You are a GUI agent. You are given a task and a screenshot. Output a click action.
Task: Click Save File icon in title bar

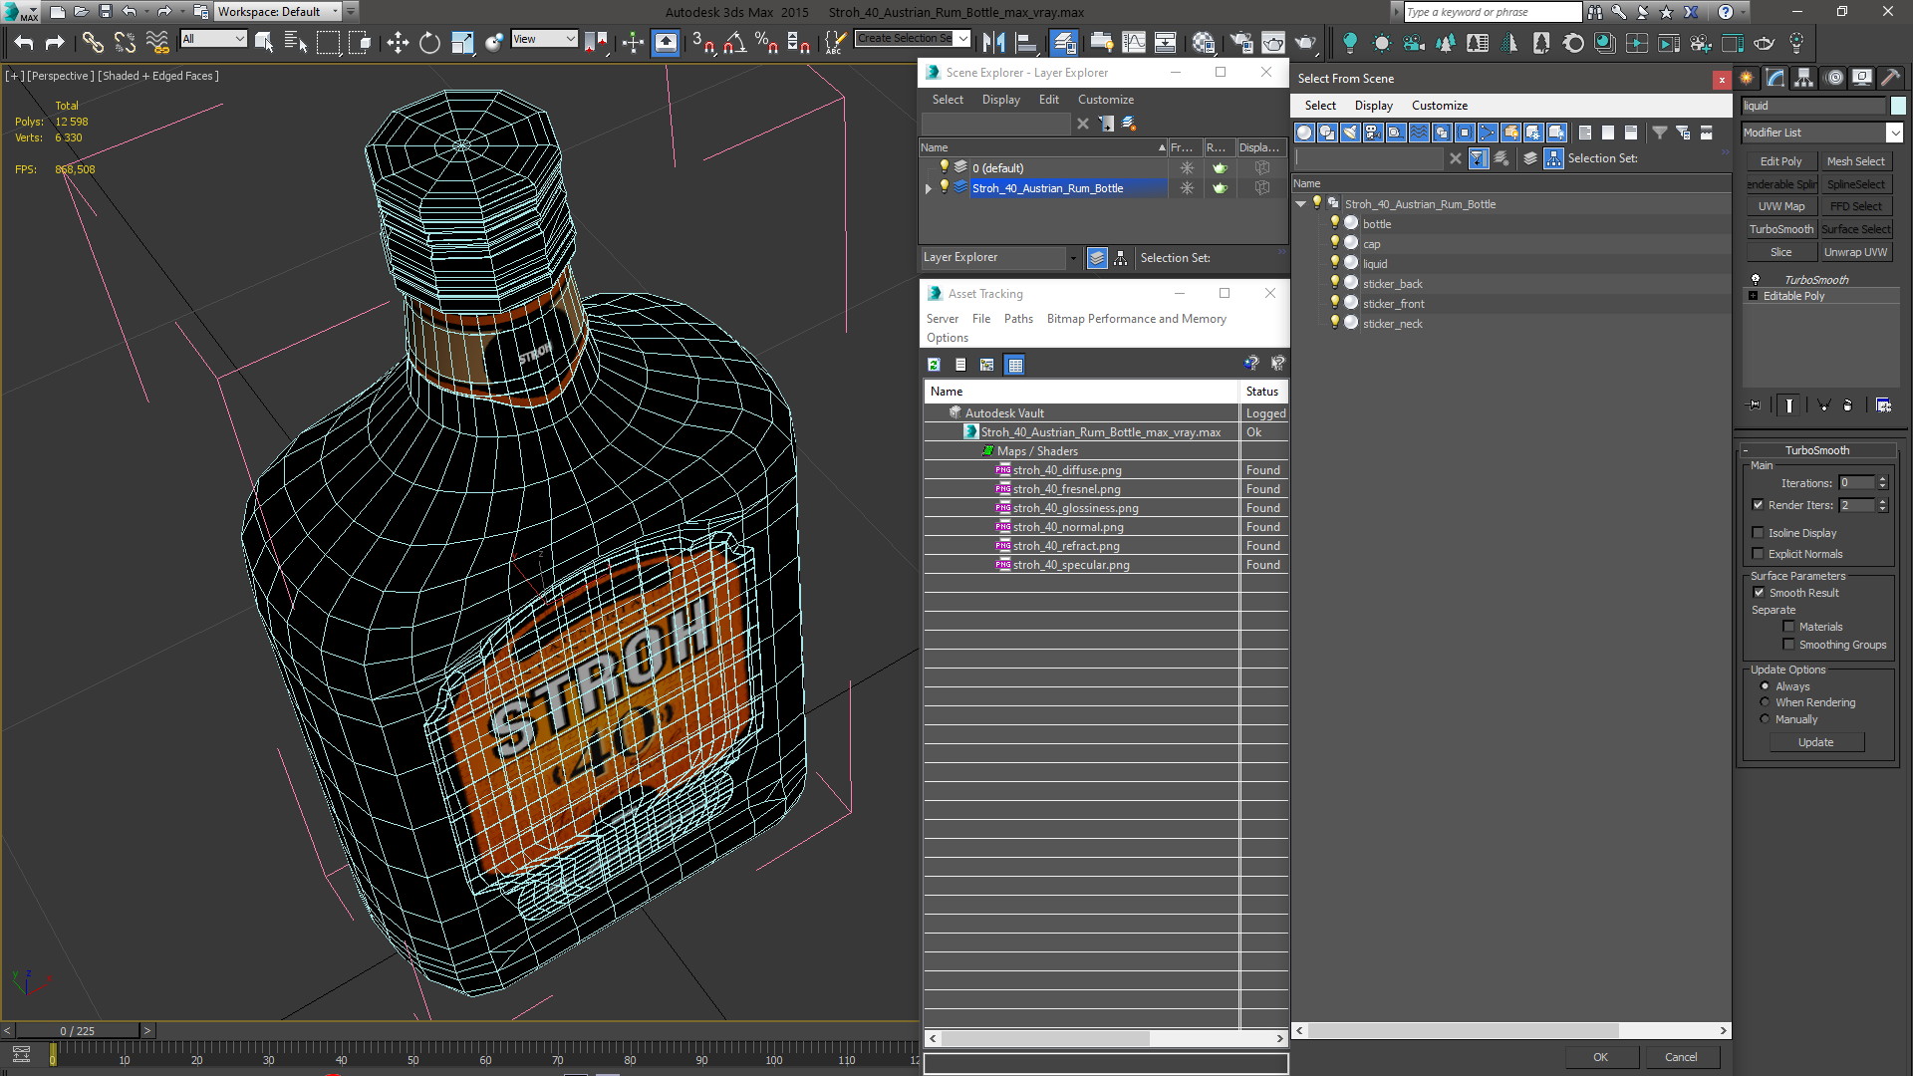tap(105, 12)
